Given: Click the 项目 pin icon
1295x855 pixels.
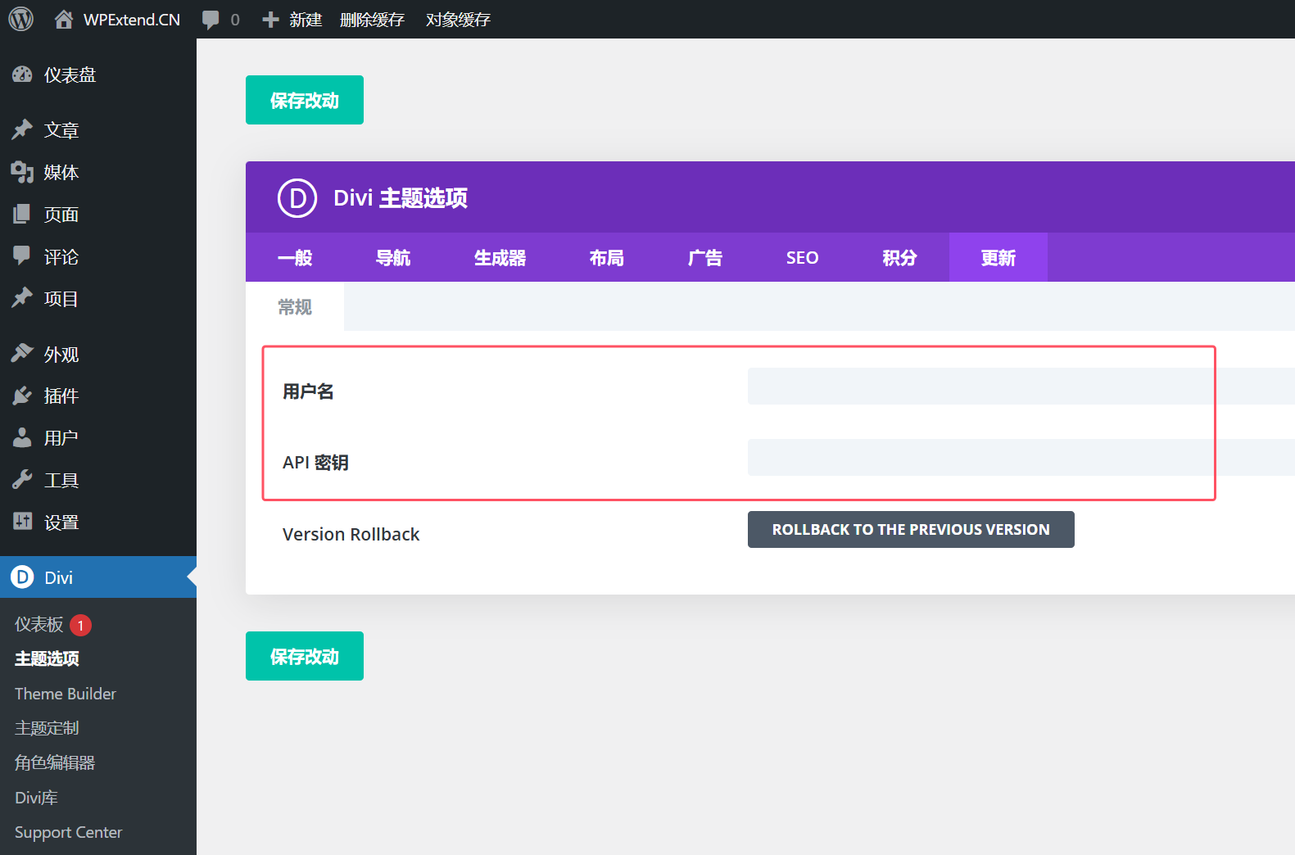Looking at the screenshot, I should click(x=22, y=298).
